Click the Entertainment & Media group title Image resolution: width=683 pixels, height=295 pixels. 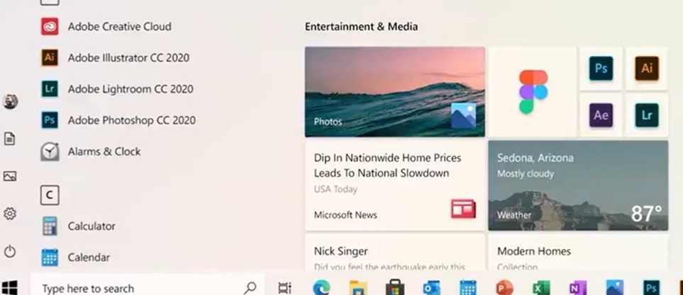(x=361, y=26)
